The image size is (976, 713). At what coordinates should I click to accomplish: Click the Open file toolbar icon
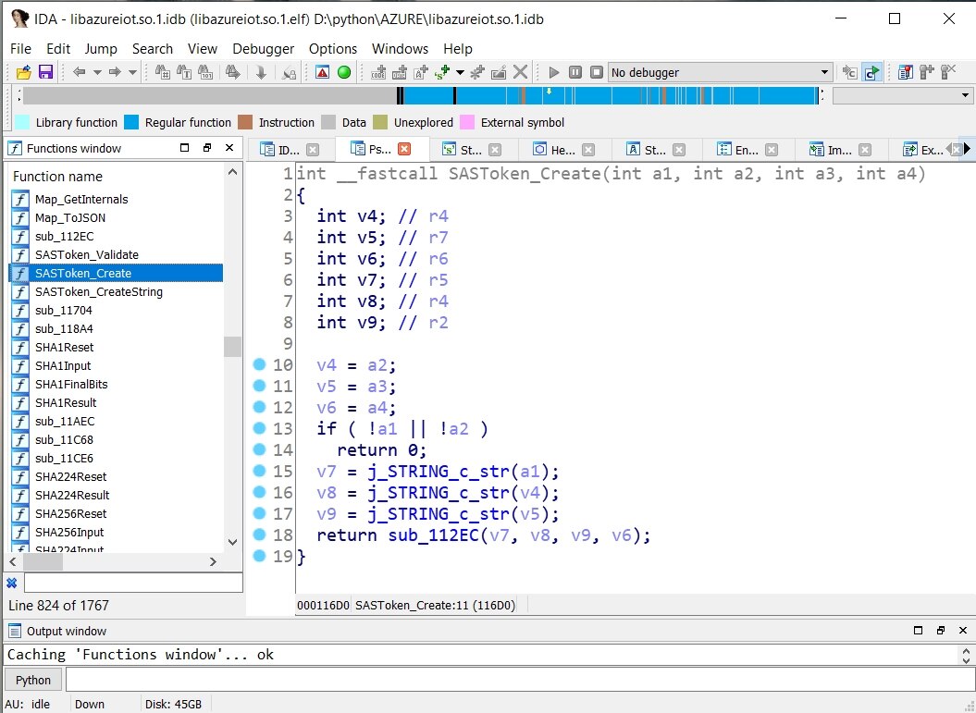tap(24, 72)
